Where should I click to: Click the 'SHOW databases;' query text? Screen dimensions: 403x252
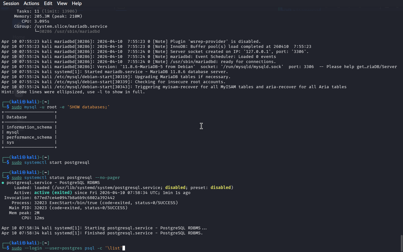pyautogui.click(x=88, y=107)
